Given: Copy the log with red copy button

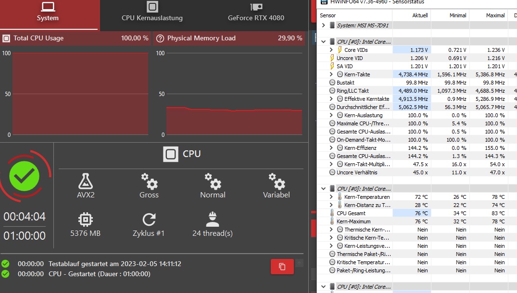Looking at the screenshot, I should pos(282,266).
